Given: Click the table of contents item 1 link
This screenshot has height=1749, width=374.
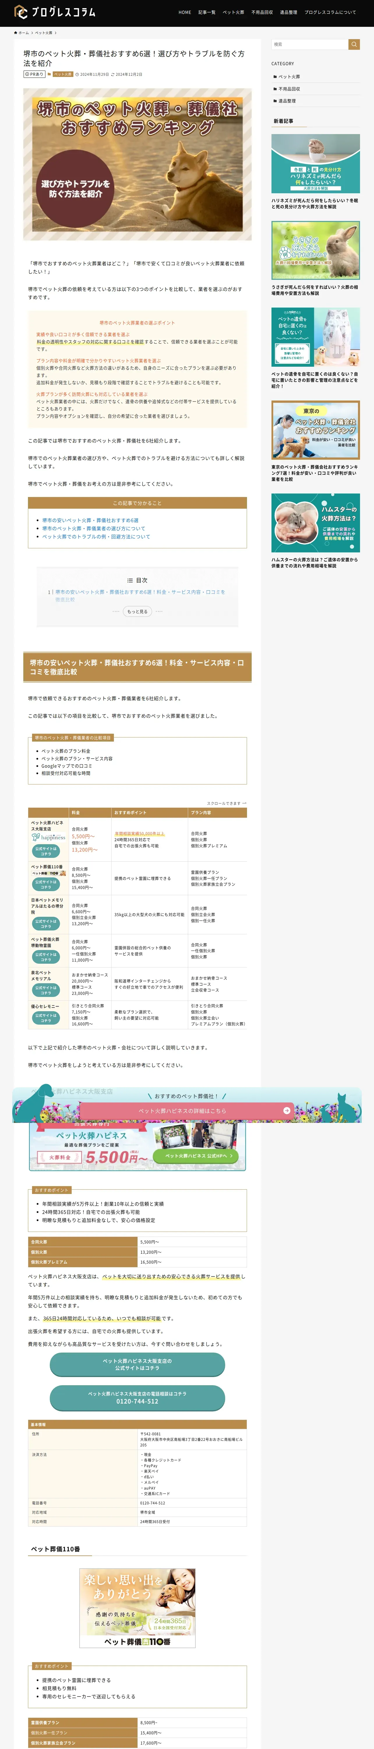Looking at the screenshot, I should 140,596.
